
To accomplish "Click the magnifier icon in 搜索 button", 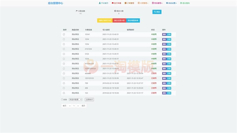I will point(155,12).
